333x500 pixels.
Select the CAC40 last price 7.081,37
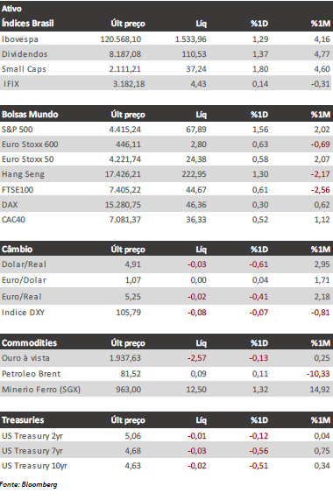[124, 220]
